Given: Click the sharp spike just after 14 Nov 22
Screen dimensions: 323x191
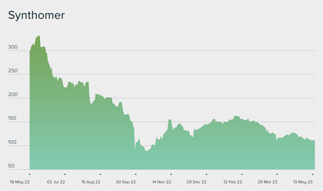Looking at the screenshot, I should [x=169, y=120].
